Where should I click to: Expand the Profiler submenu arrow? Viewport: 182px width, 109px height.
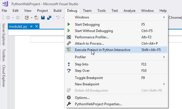164,57
